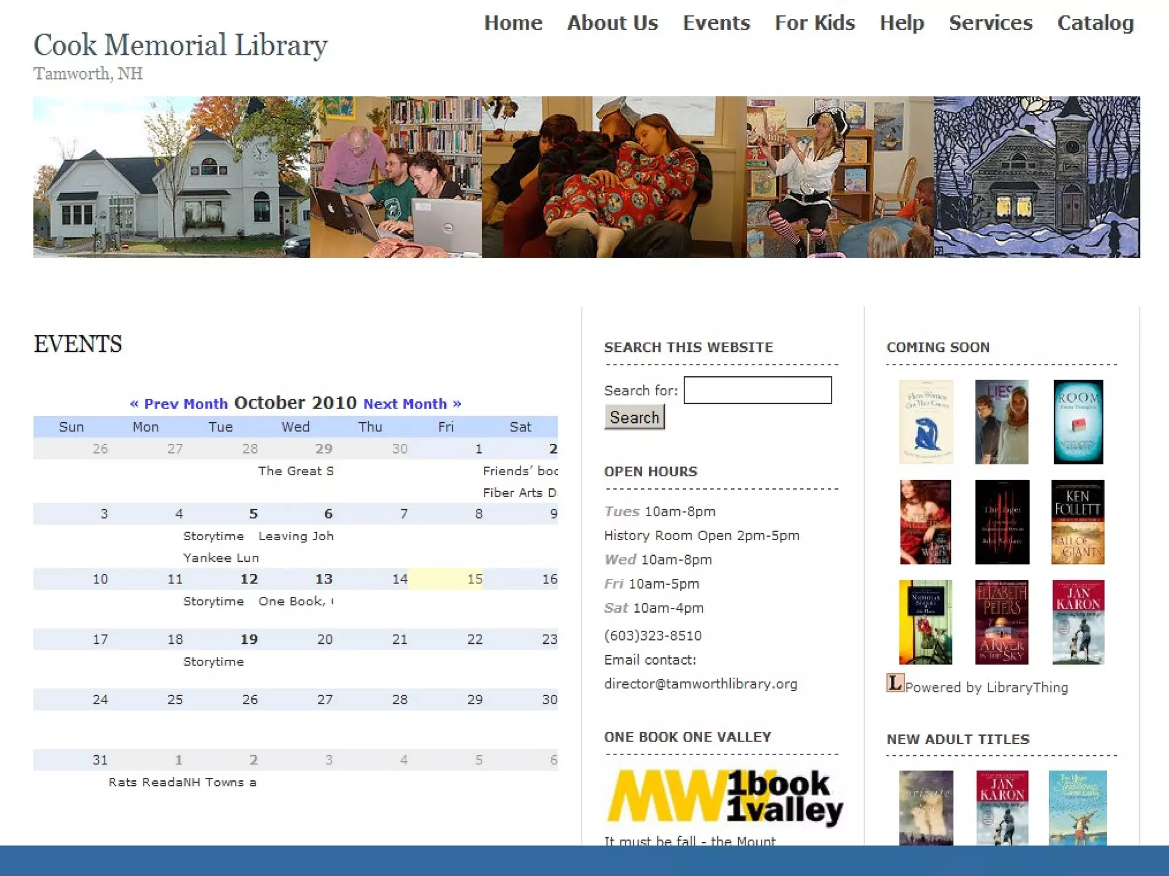Click the white library building banner photo
Viewport: 1169px width, 876px height.
tap(171, 177)
